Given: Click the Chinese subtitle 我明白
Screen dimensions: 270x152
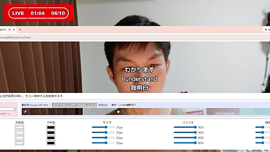Looking at the screenshot, I should pyautogui.click(x=140, y=88).
